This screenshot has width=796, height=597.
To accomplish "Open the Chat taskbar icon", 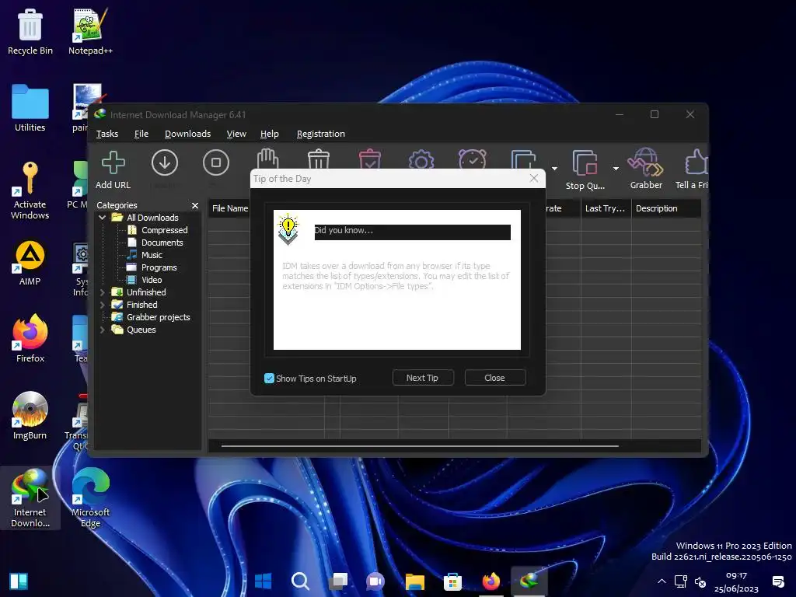I will pos(376,581).
